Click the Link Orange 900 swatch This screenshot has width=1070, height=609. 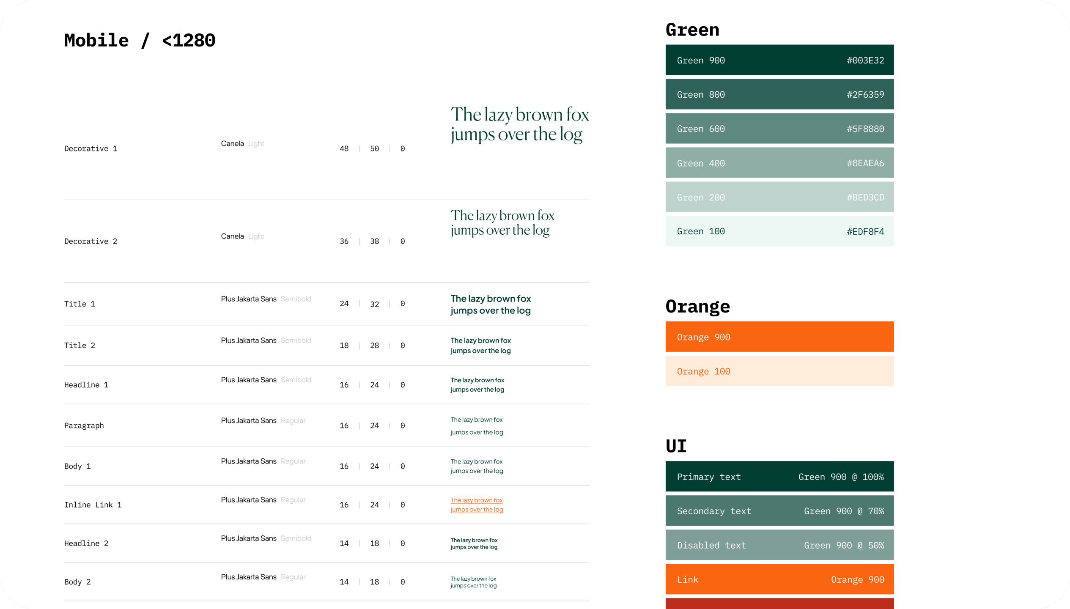[x=779, y=579]
